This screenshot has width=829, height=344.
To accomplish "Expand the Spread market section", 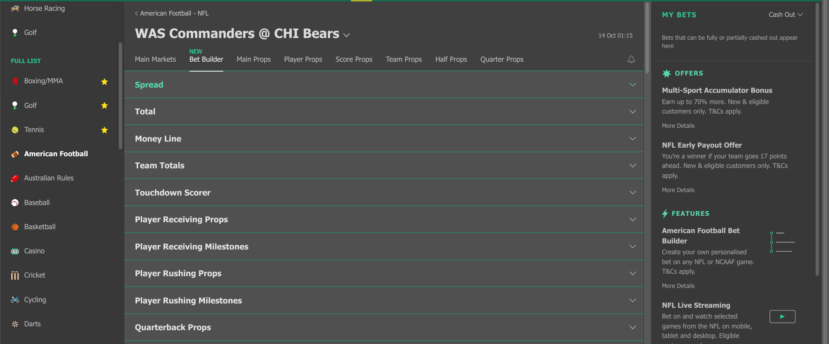I will pos(384,85).
